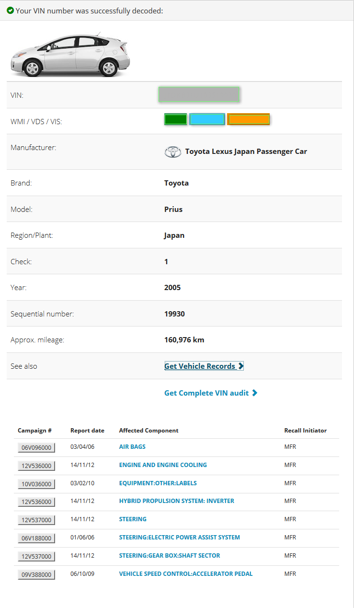Image resolution: width=354 pixels, height=608 pixels.
Task: Click the blurred VIN number field
Action: [x=199, y=94]
